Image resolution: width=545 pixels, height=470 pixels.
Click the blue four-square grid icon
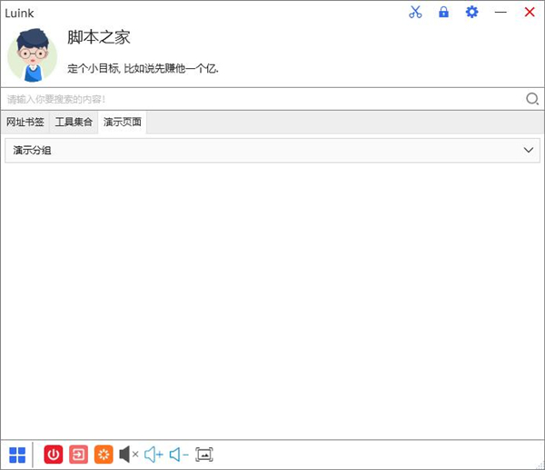pyautogui.click(x=17, y=455)
